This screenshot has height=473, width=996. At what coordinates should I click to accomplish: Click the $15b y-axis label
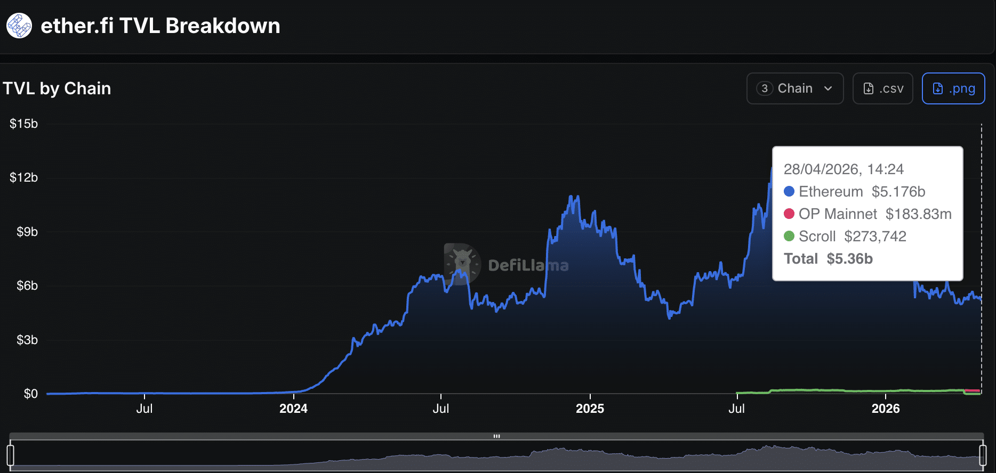point(24,124)
